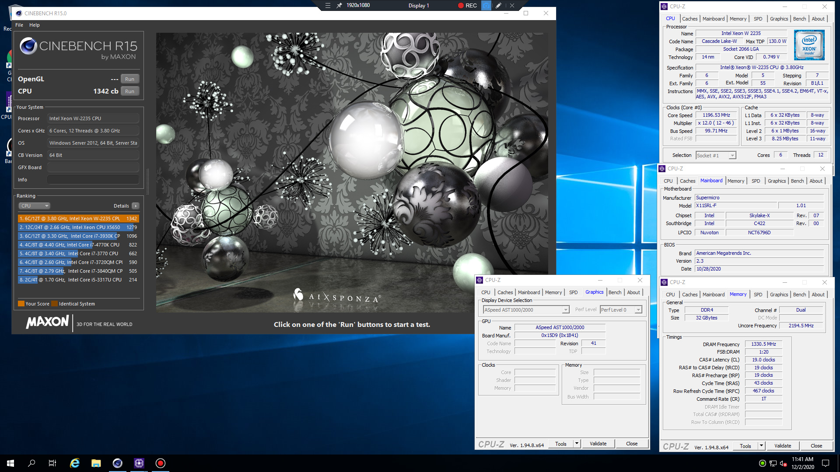Open the notification center icon
Screen dimensions: 840x472
[x=826, y=463]
